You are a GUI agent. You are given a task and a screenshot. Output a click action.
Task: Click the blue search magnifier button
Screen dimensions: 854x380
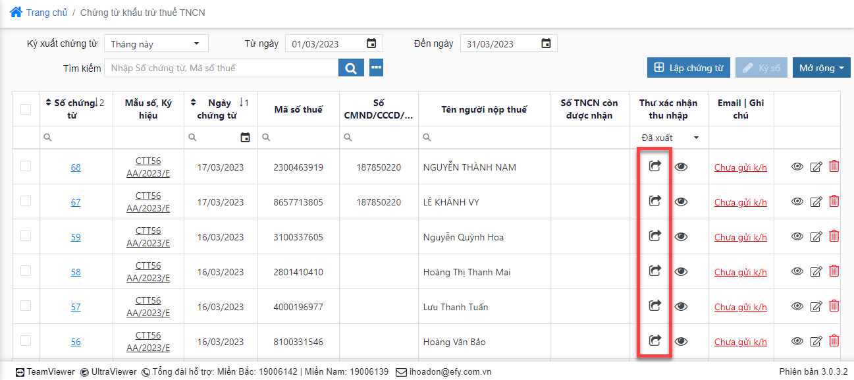click(351, 68)
